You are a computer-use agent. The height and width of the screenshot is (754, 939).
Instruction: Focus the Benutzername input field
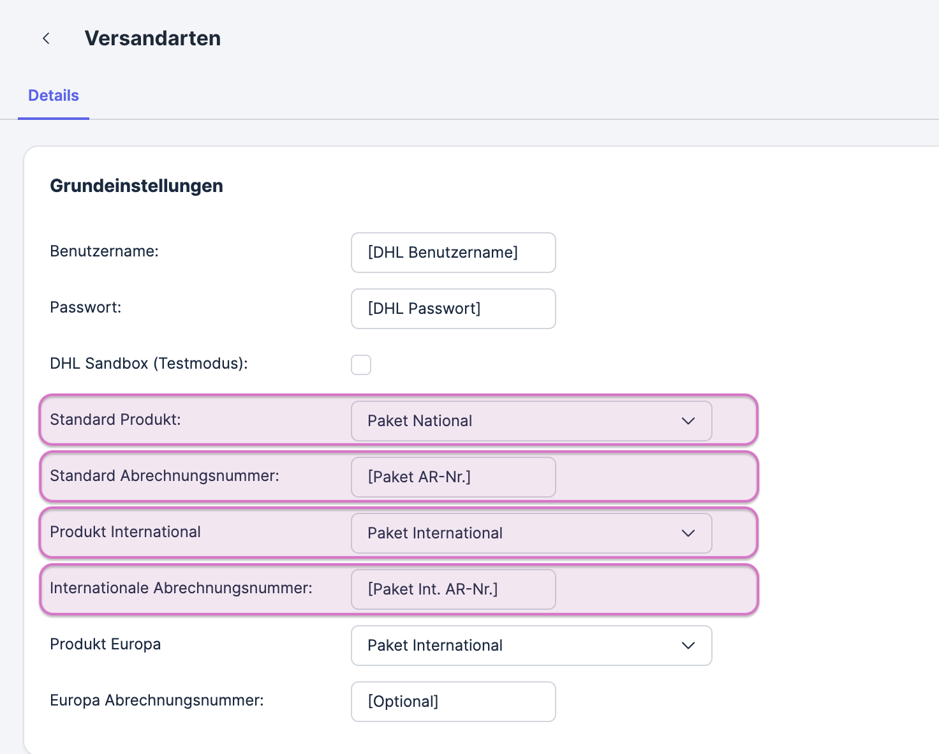(x=453, y=253)
